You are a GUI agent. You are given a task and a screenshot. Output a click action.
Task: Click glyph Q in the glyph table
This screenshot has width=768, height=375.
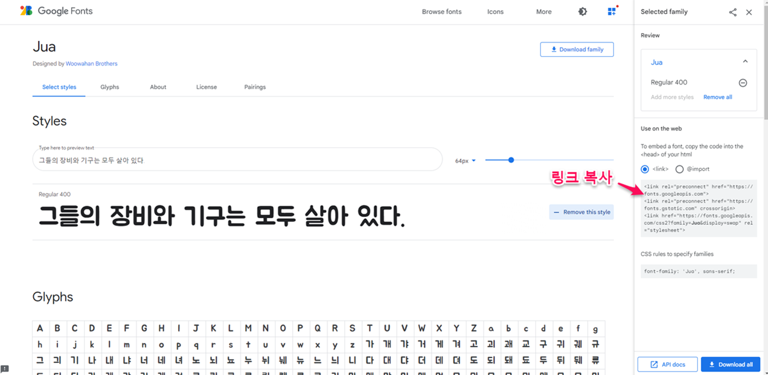(x=318, y=329)
